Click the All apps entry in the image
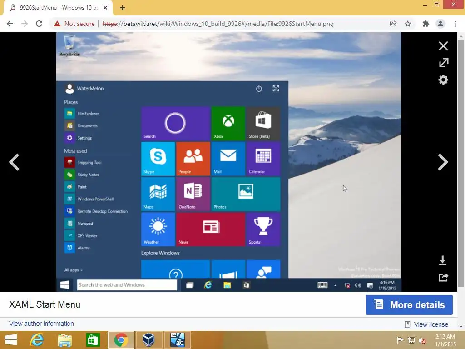Viewport: 465px width, 349px height. click(x=73, y=270)
